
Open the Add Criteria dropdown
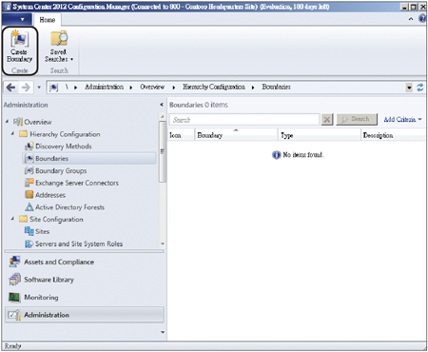click(x=402, y=120)
